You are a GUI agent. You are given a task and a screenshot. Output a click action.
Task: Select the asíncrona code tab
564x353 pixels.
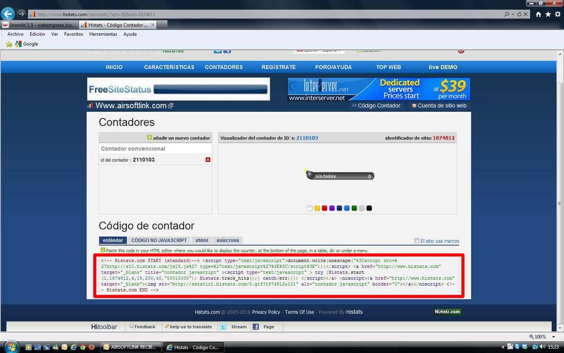click(x=228, y=240)
